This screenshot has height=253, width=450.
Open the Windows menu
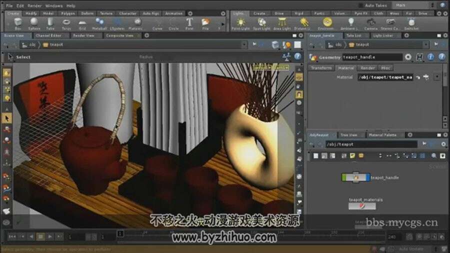click(54, 5)
